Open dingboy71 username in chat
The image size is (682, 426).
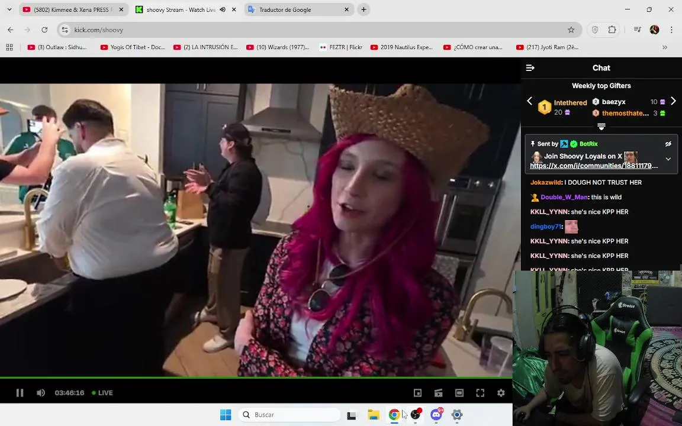(546, 227)
